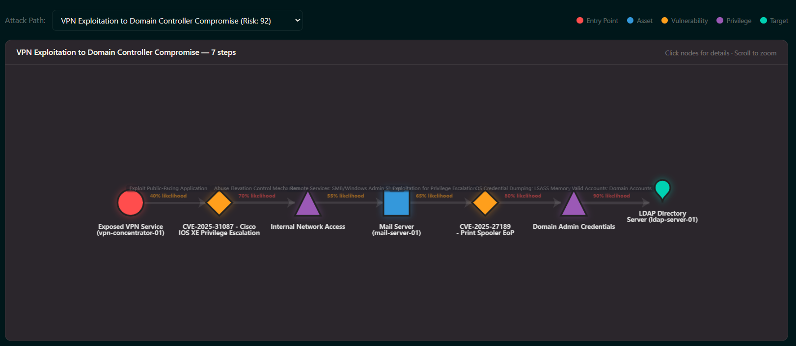The width and height of the screenshot is (796, 346).
Task: Click the red Exposed VPN Service node
Action: 131,203
